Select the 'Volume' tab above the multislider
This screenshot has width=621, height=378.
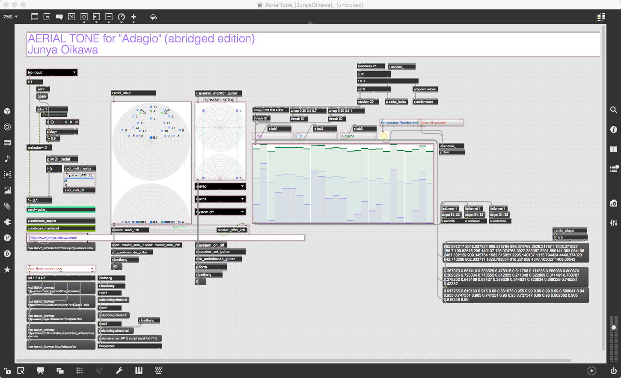click(358, 136)
